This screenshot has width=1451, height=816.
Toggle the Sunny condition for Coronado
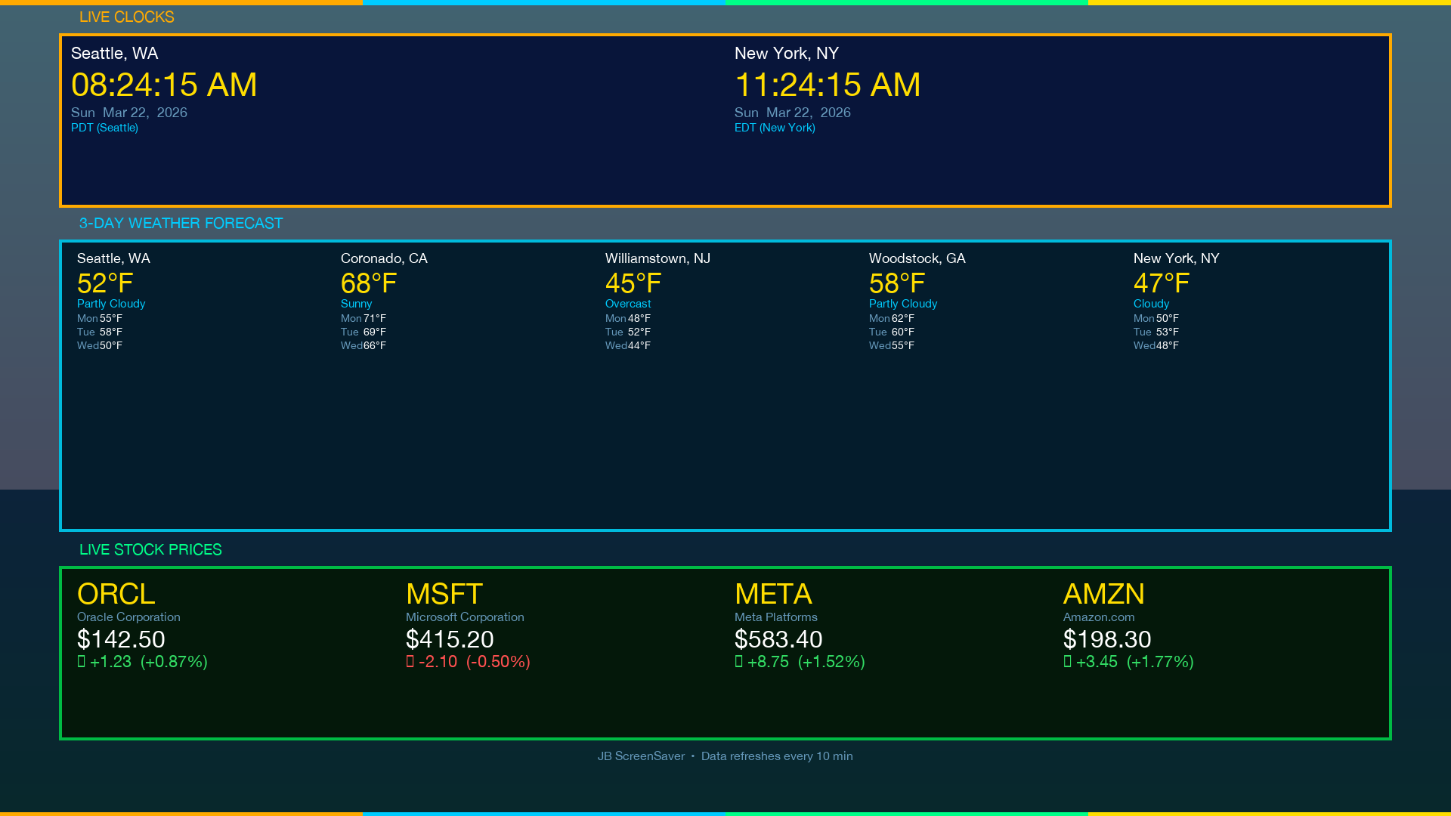(x=356, y=304)
